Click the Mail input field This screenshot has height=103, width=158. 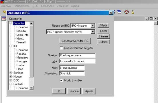77,61
